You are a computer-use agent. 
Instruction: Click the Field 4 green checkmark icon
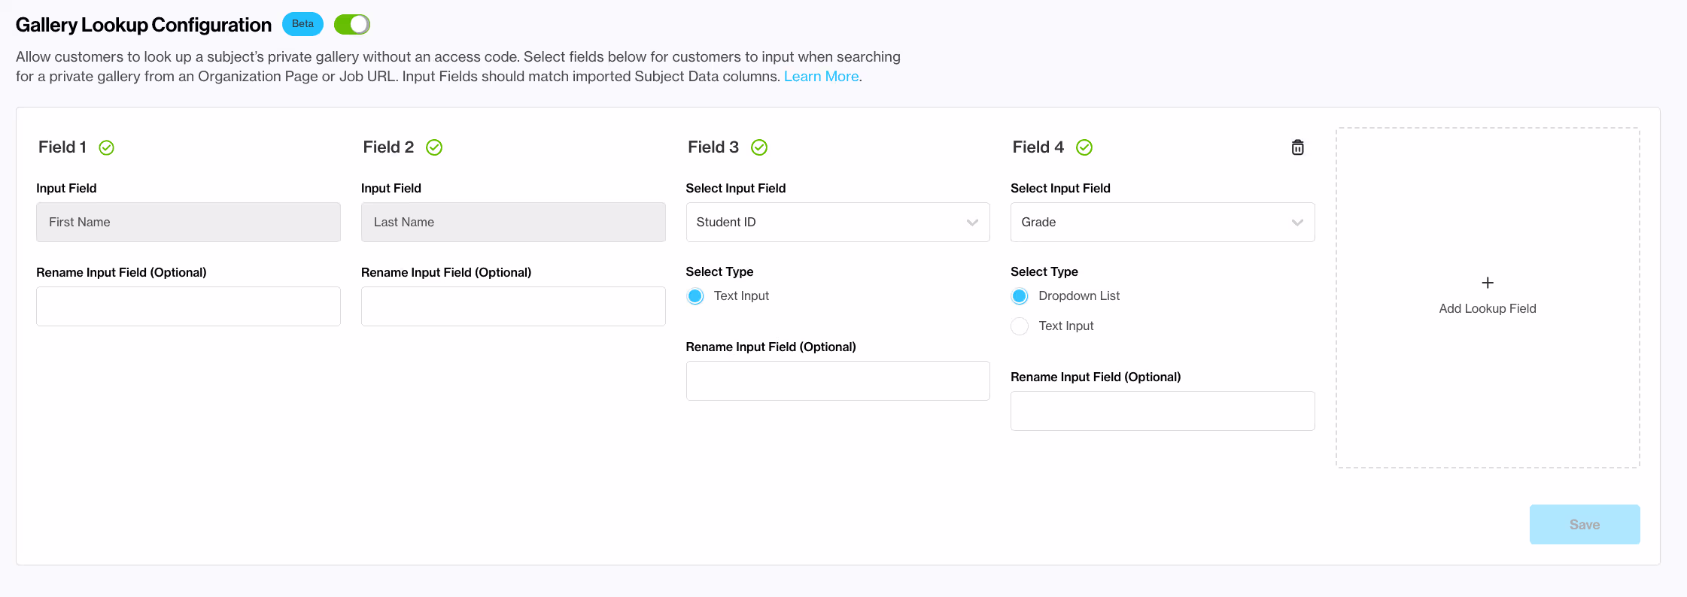[1084, 147]
